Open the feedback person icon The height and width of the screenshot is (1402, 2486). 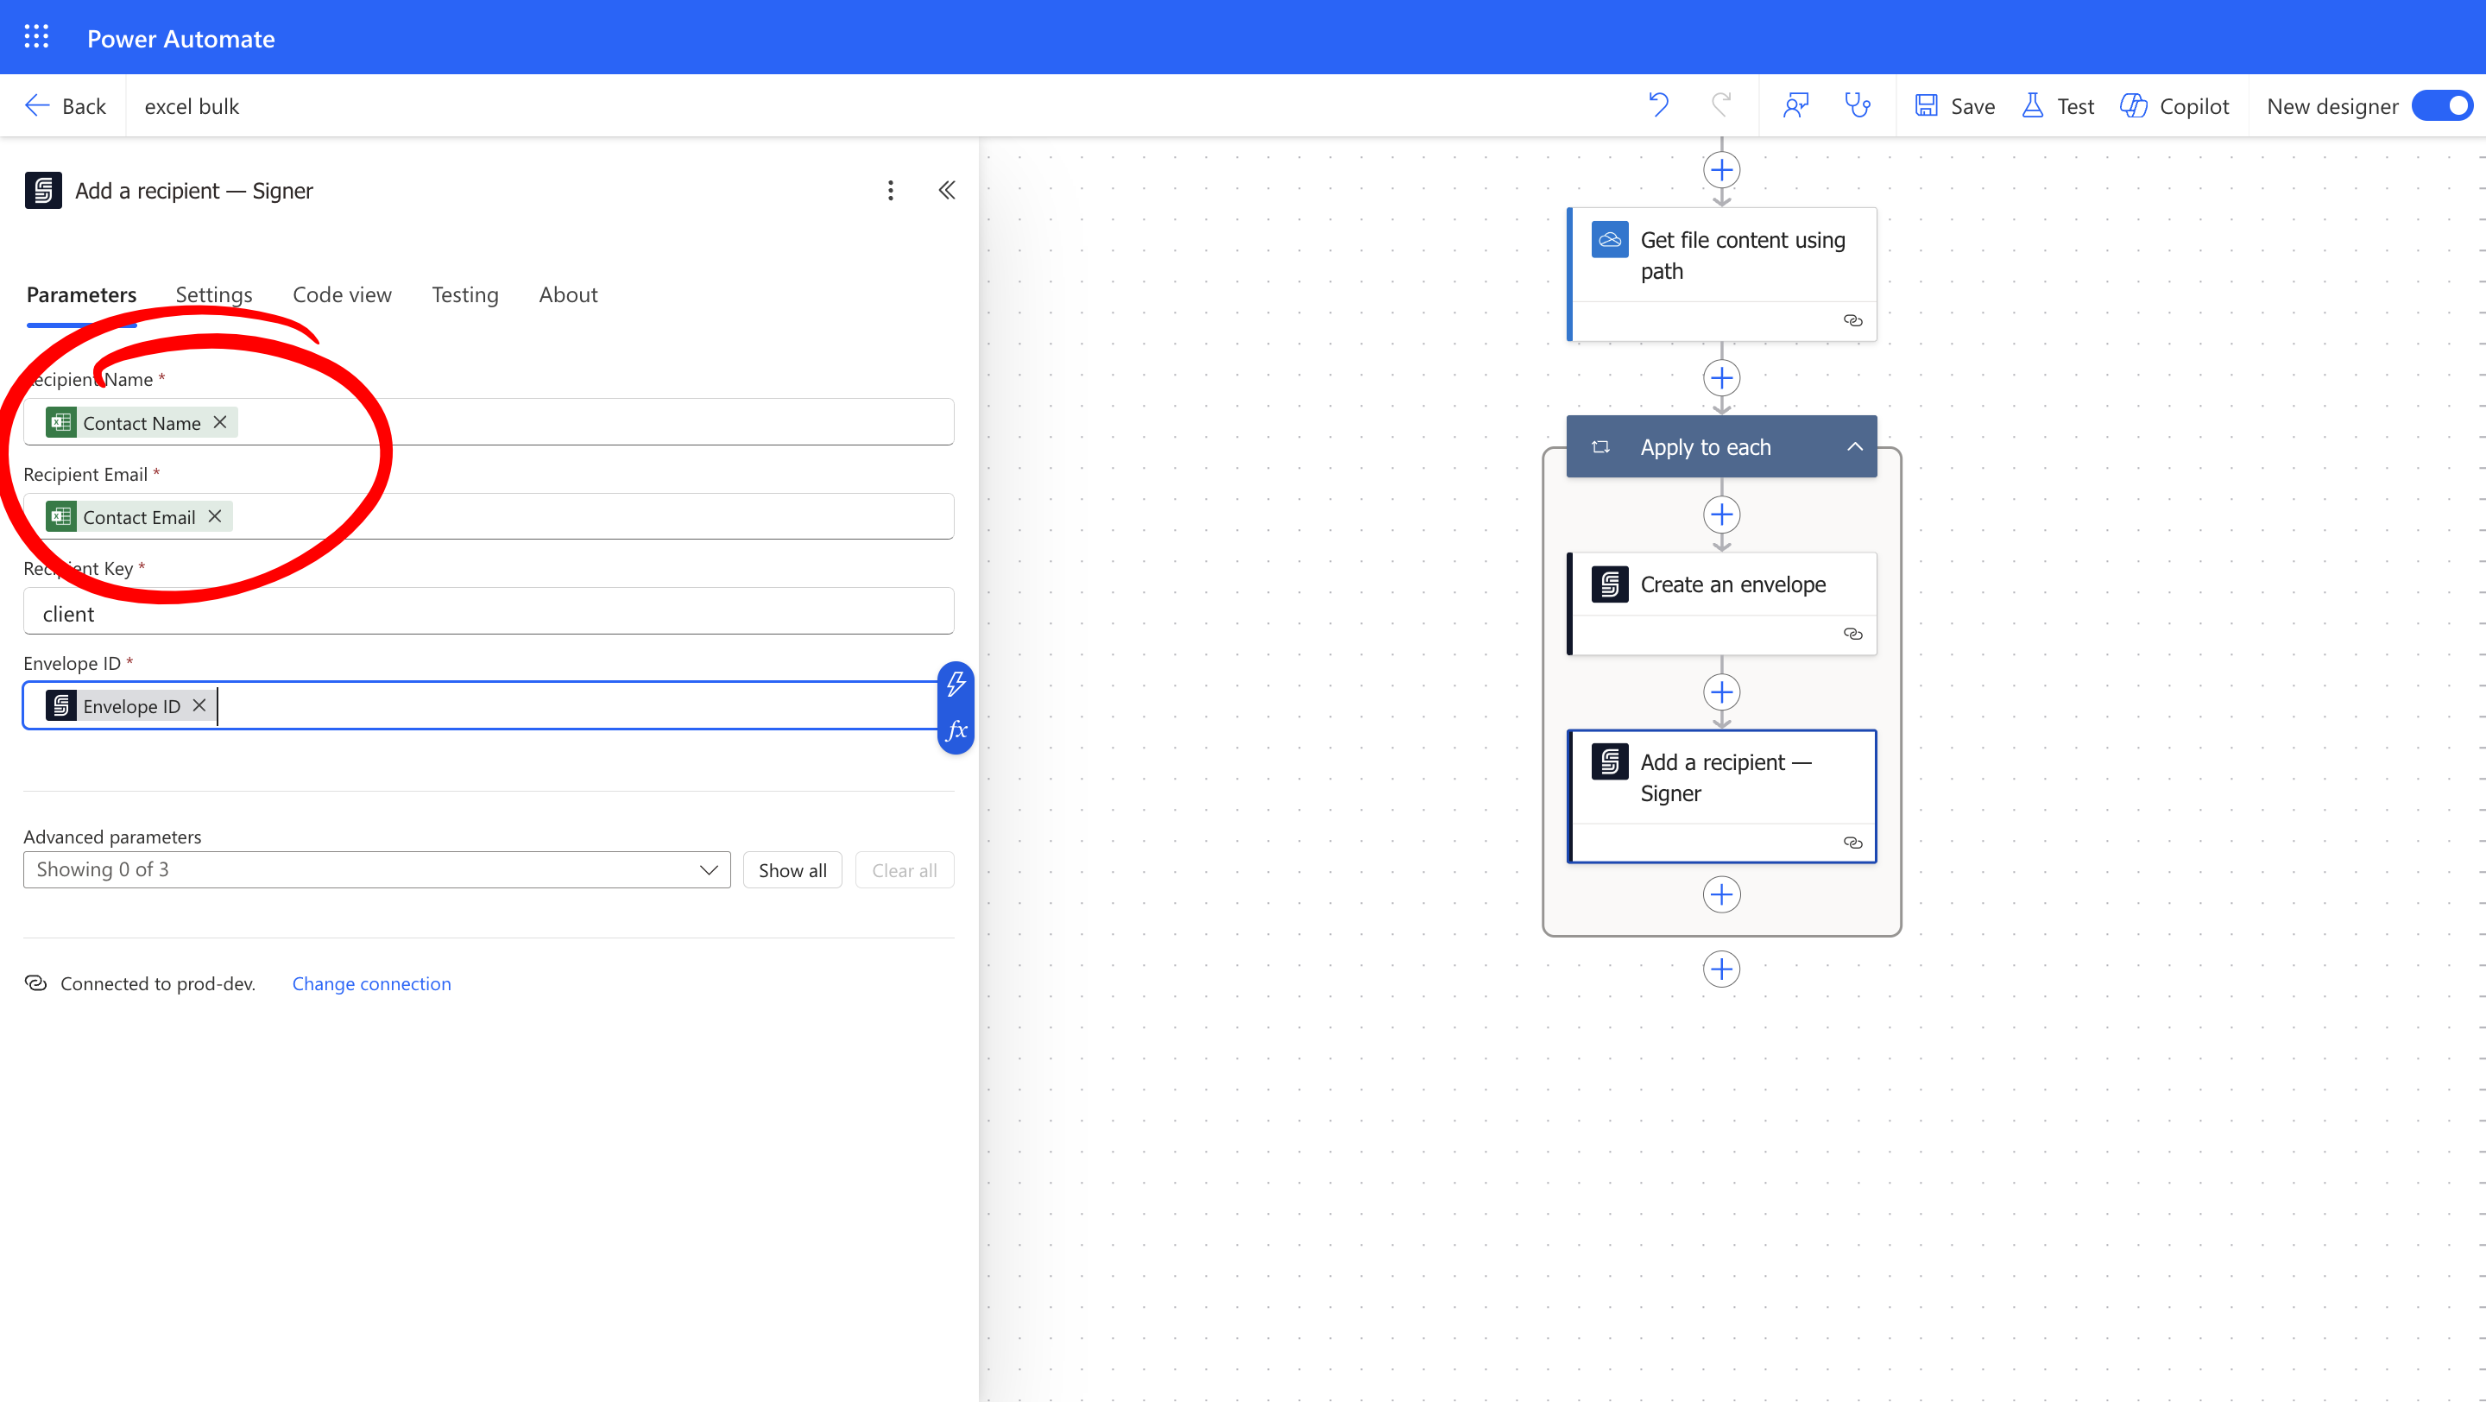[x=1795, y=104]
